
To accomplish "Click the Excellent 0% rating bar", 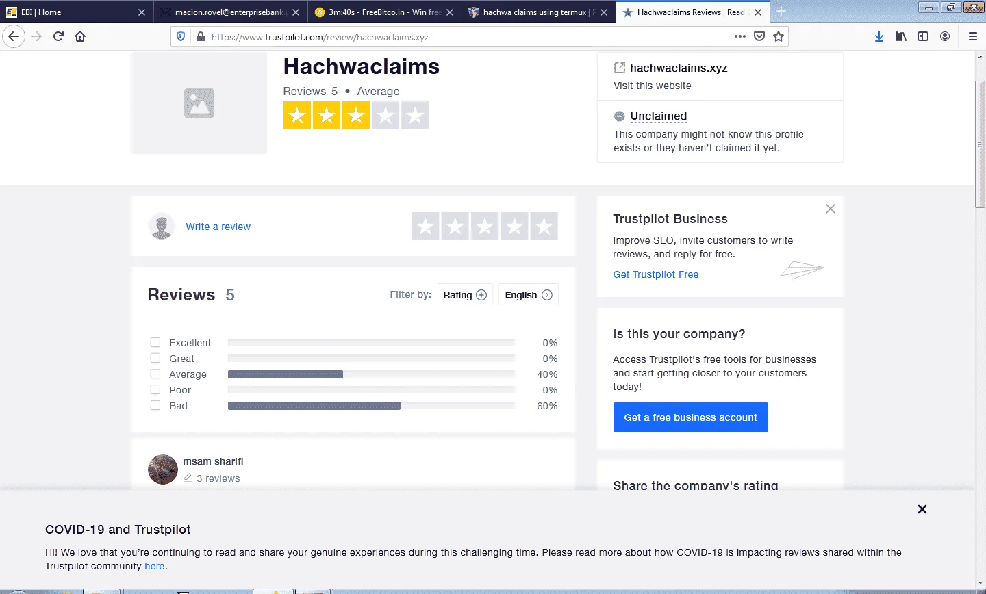I will click(371, 343).
